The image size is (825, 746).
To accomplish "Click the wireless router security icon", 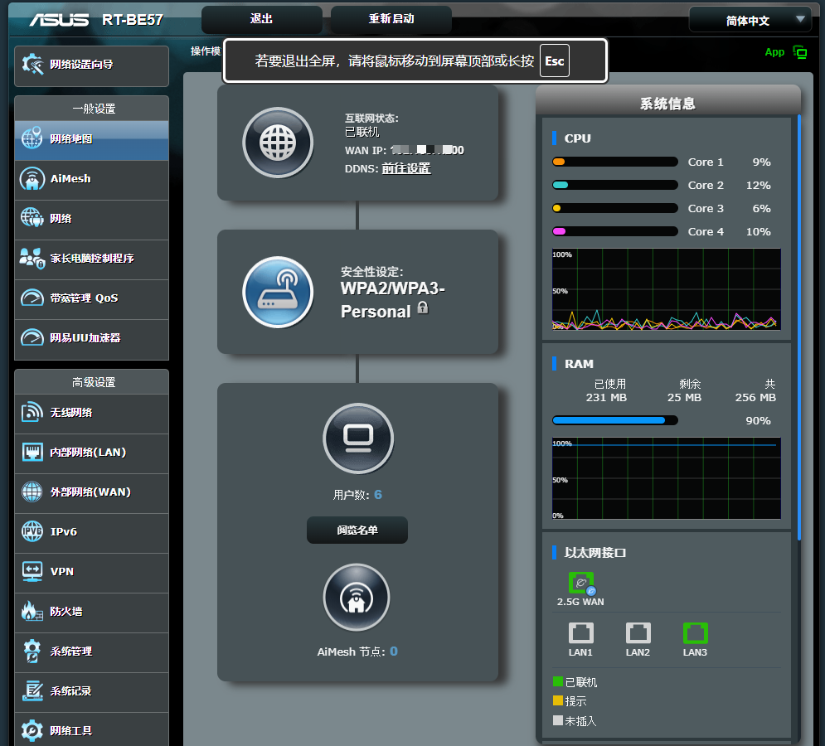I will pyautogui.click(x=278, y=292).
